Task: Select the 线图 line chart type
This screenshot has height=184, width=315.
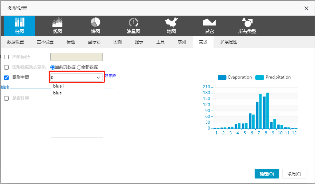Action: pyautogui.click(x=58, y=26)
